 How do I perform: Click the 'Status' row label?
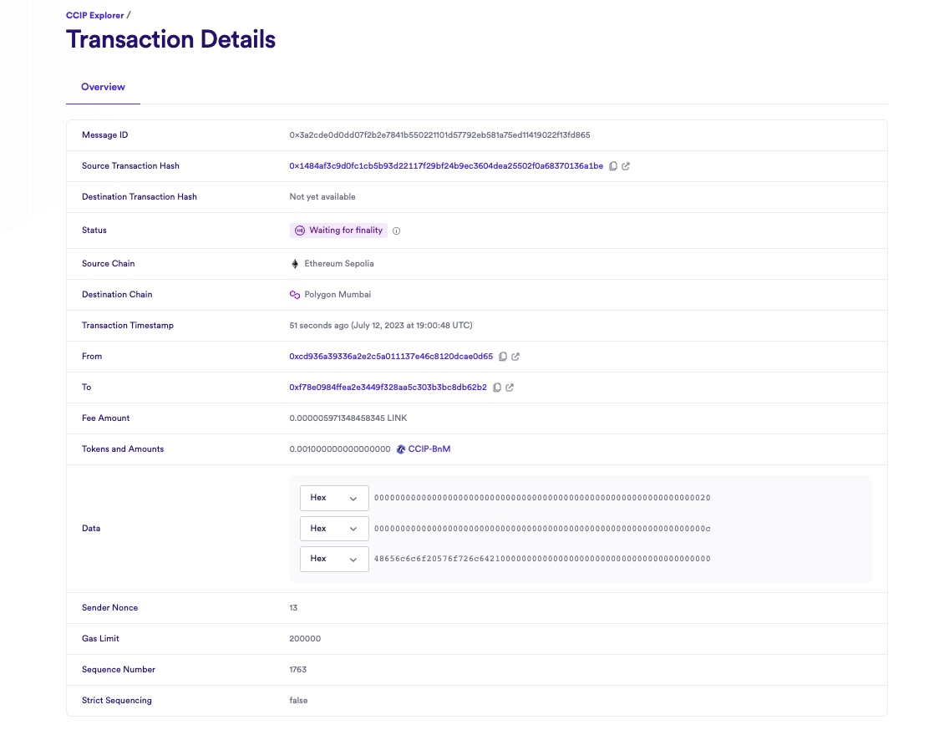coord(94,231)
